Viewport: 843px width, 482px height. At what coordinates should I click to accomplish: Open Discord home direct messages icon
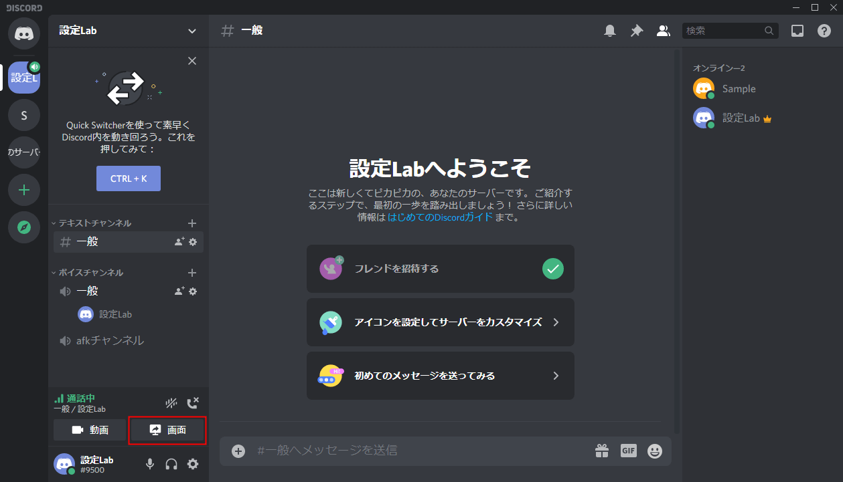pos(24,33)
